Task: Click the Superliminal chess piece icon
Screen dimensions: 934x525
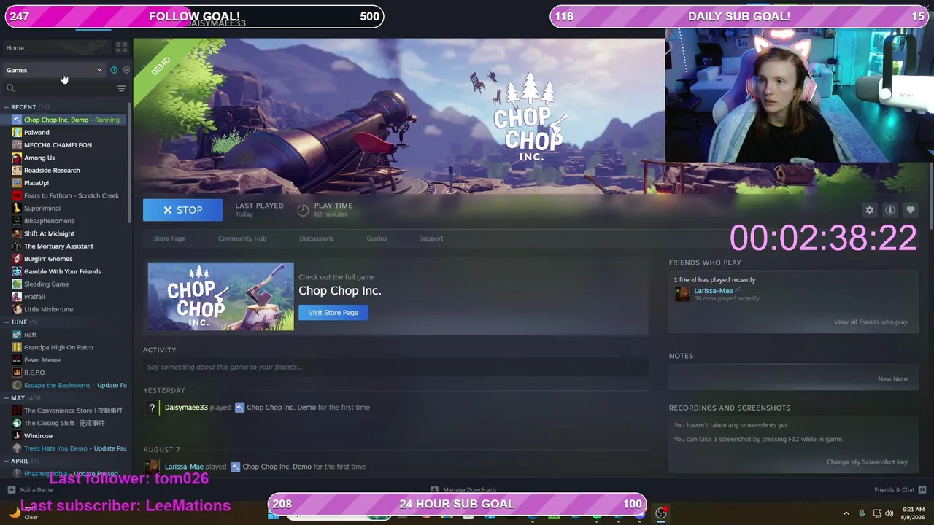Action: [17, 209]
